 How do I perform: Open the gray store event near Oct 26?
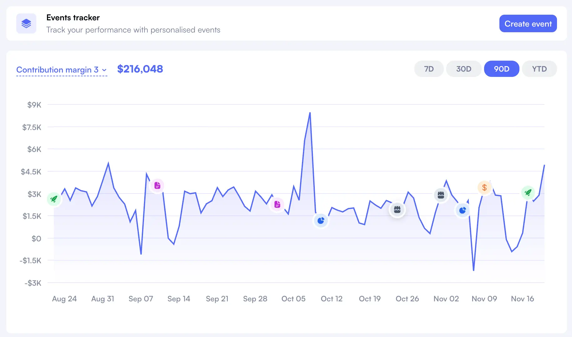(x=397, y=209)
